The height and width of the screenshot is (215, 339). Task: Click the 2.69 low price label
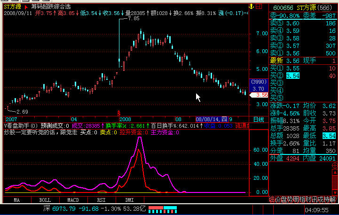point(22,112)
